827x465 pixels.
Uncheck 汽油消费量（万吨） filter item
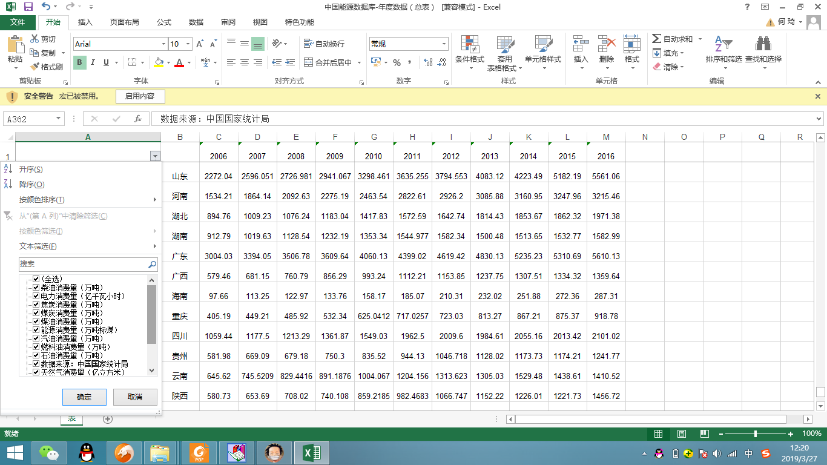(36, 338)
